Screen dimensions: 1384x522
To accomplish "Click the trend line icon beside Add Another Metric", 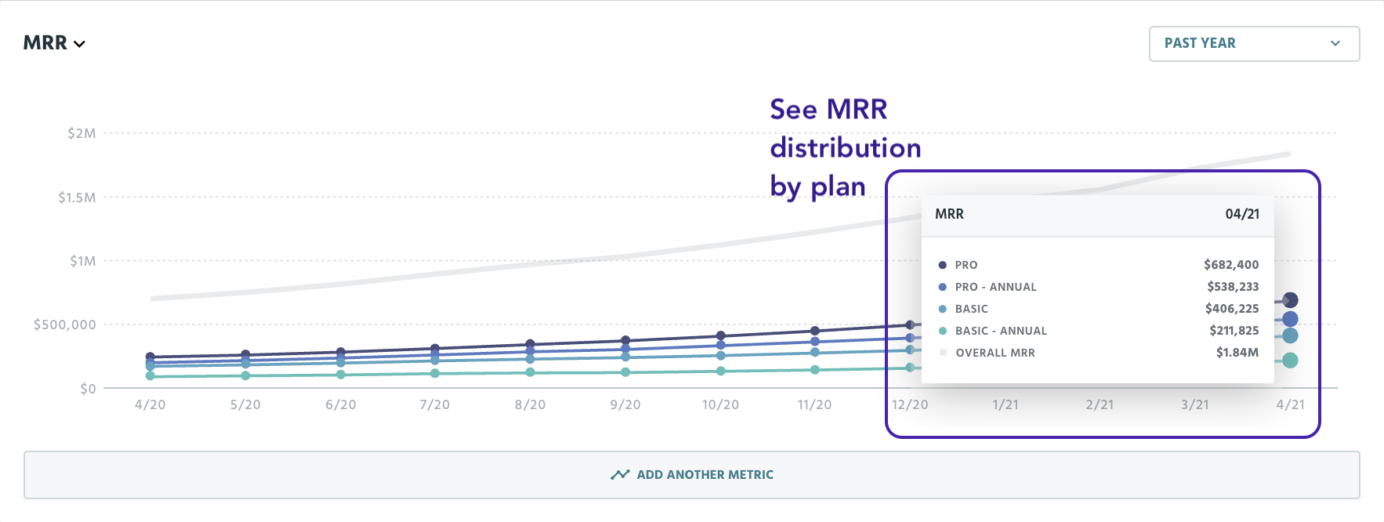I will [620, 475].
